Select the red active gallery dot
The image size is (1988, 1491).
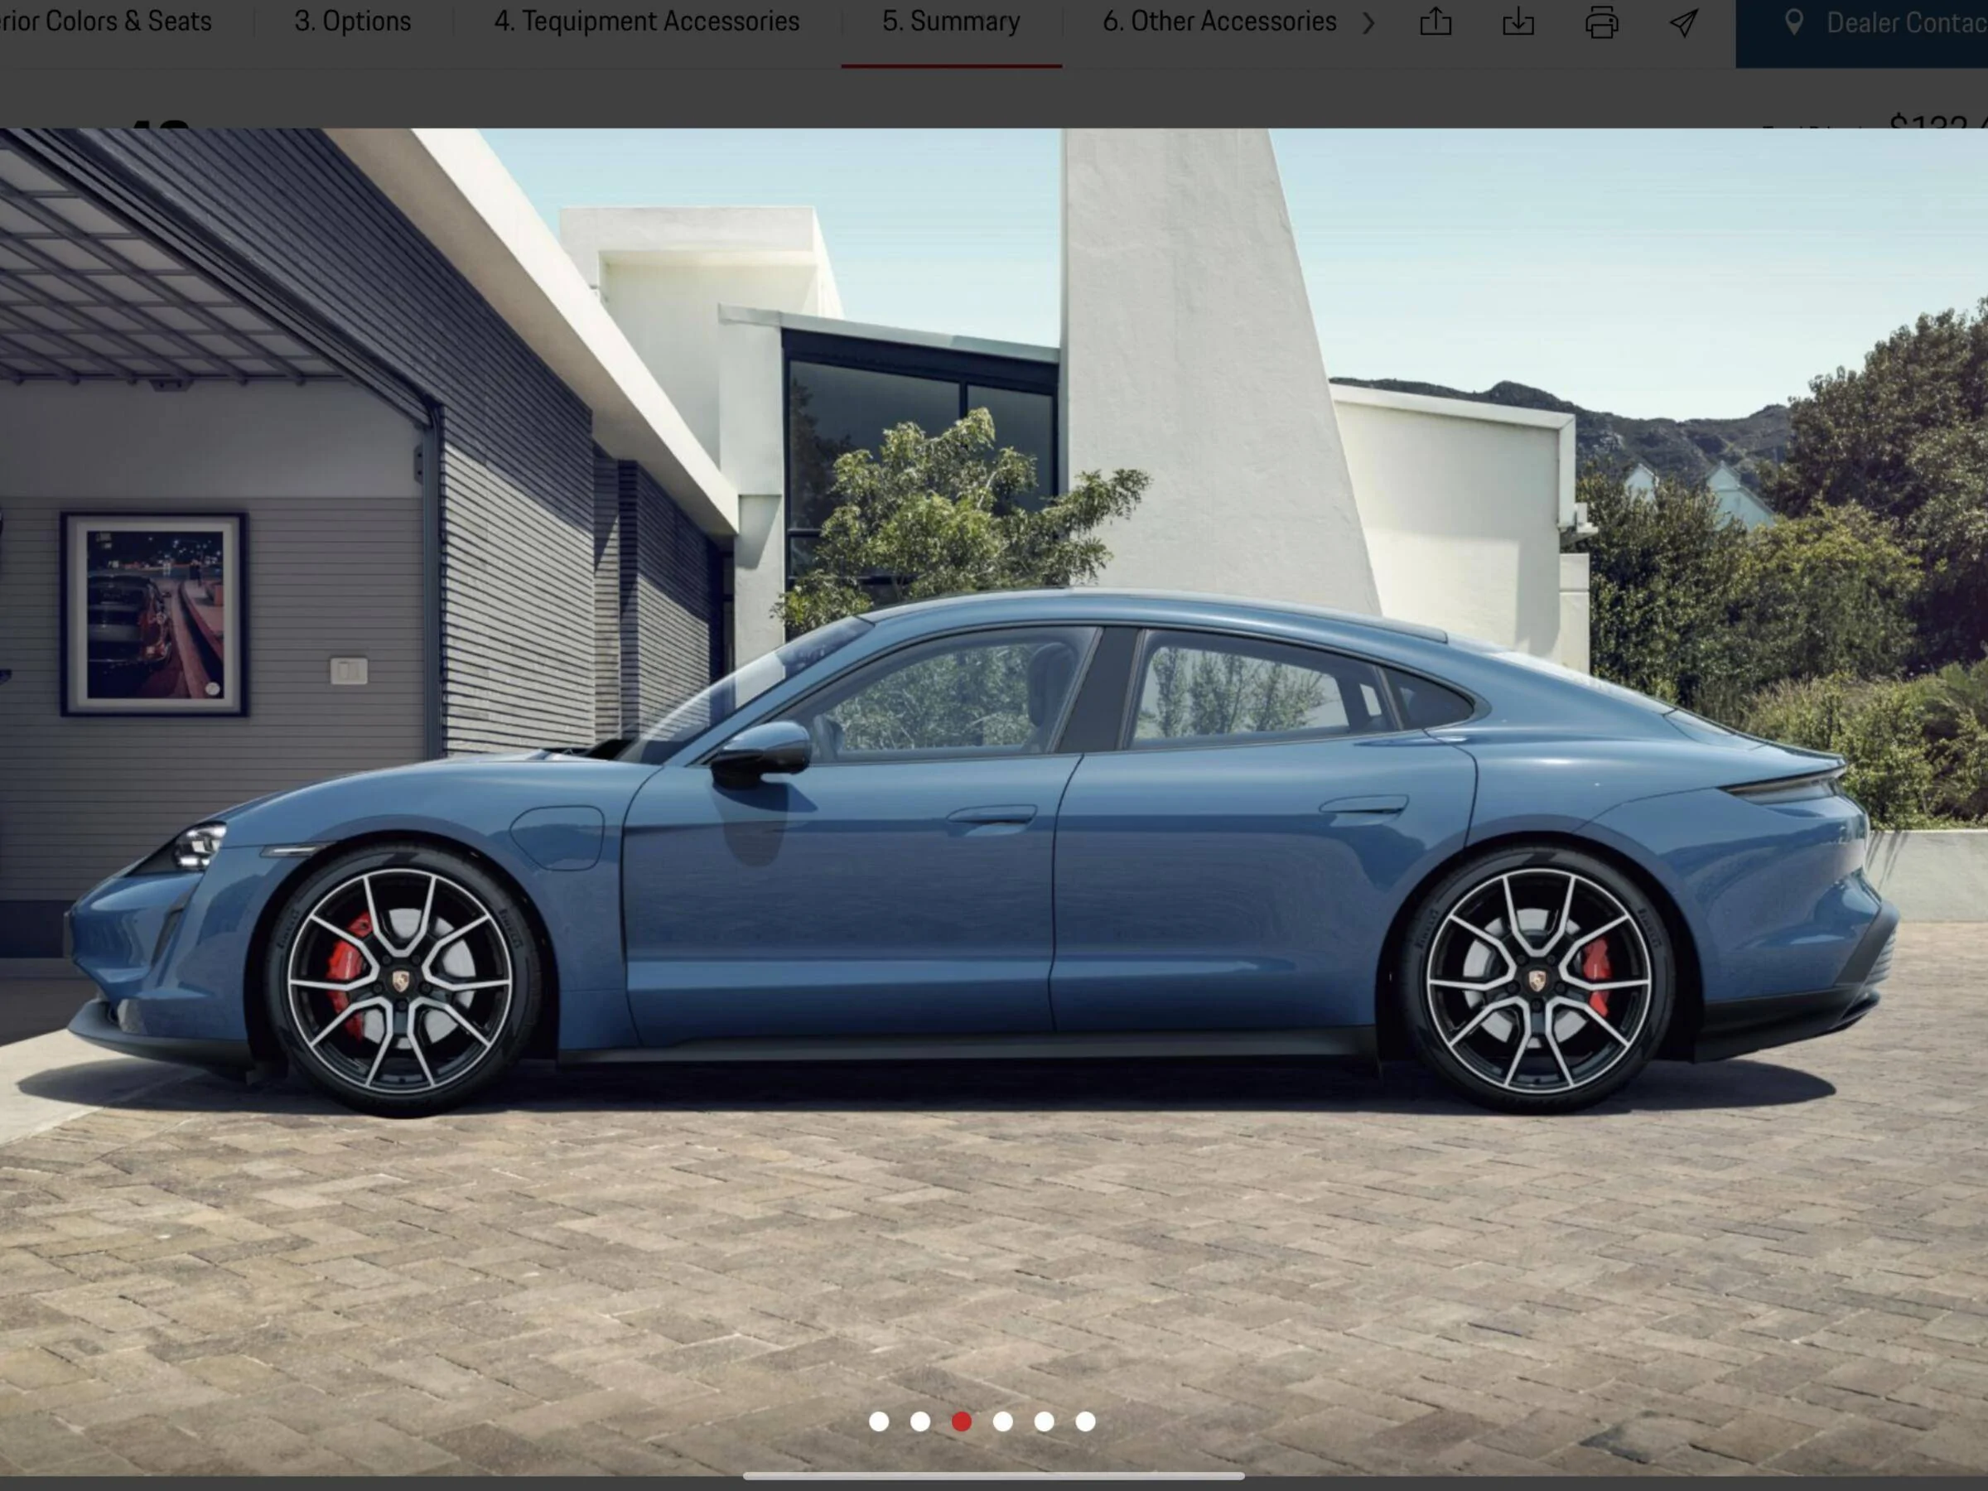[x=962, y=1421]
